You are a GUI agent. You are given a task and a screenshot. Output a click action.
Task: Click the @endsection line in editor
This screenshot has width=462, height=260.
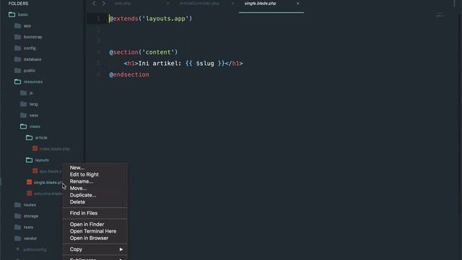click(x=129, y=74)
